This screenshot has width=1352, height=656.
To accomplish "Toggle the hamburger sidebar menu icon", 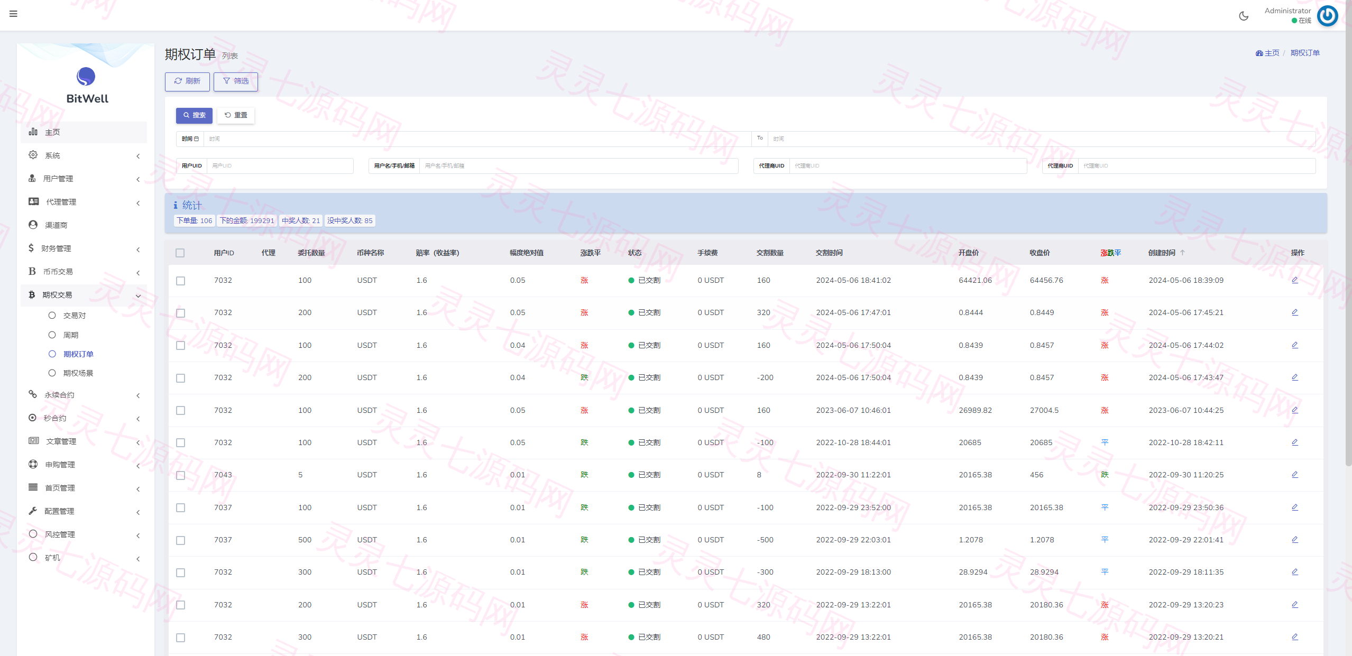I will [x=13, y=14].
